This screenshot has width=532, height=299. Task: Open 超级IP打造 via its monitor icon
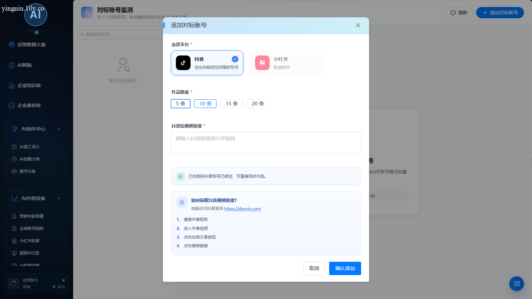point(14,253)
